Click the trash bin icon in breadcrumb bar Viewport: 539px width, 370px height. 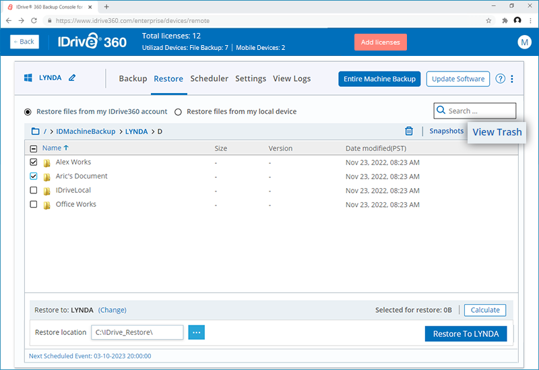click(409, 131)
